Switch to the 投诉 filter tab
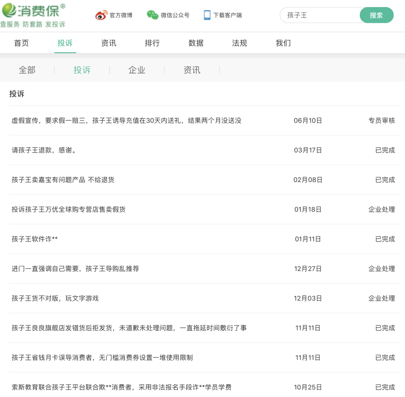 82,70
